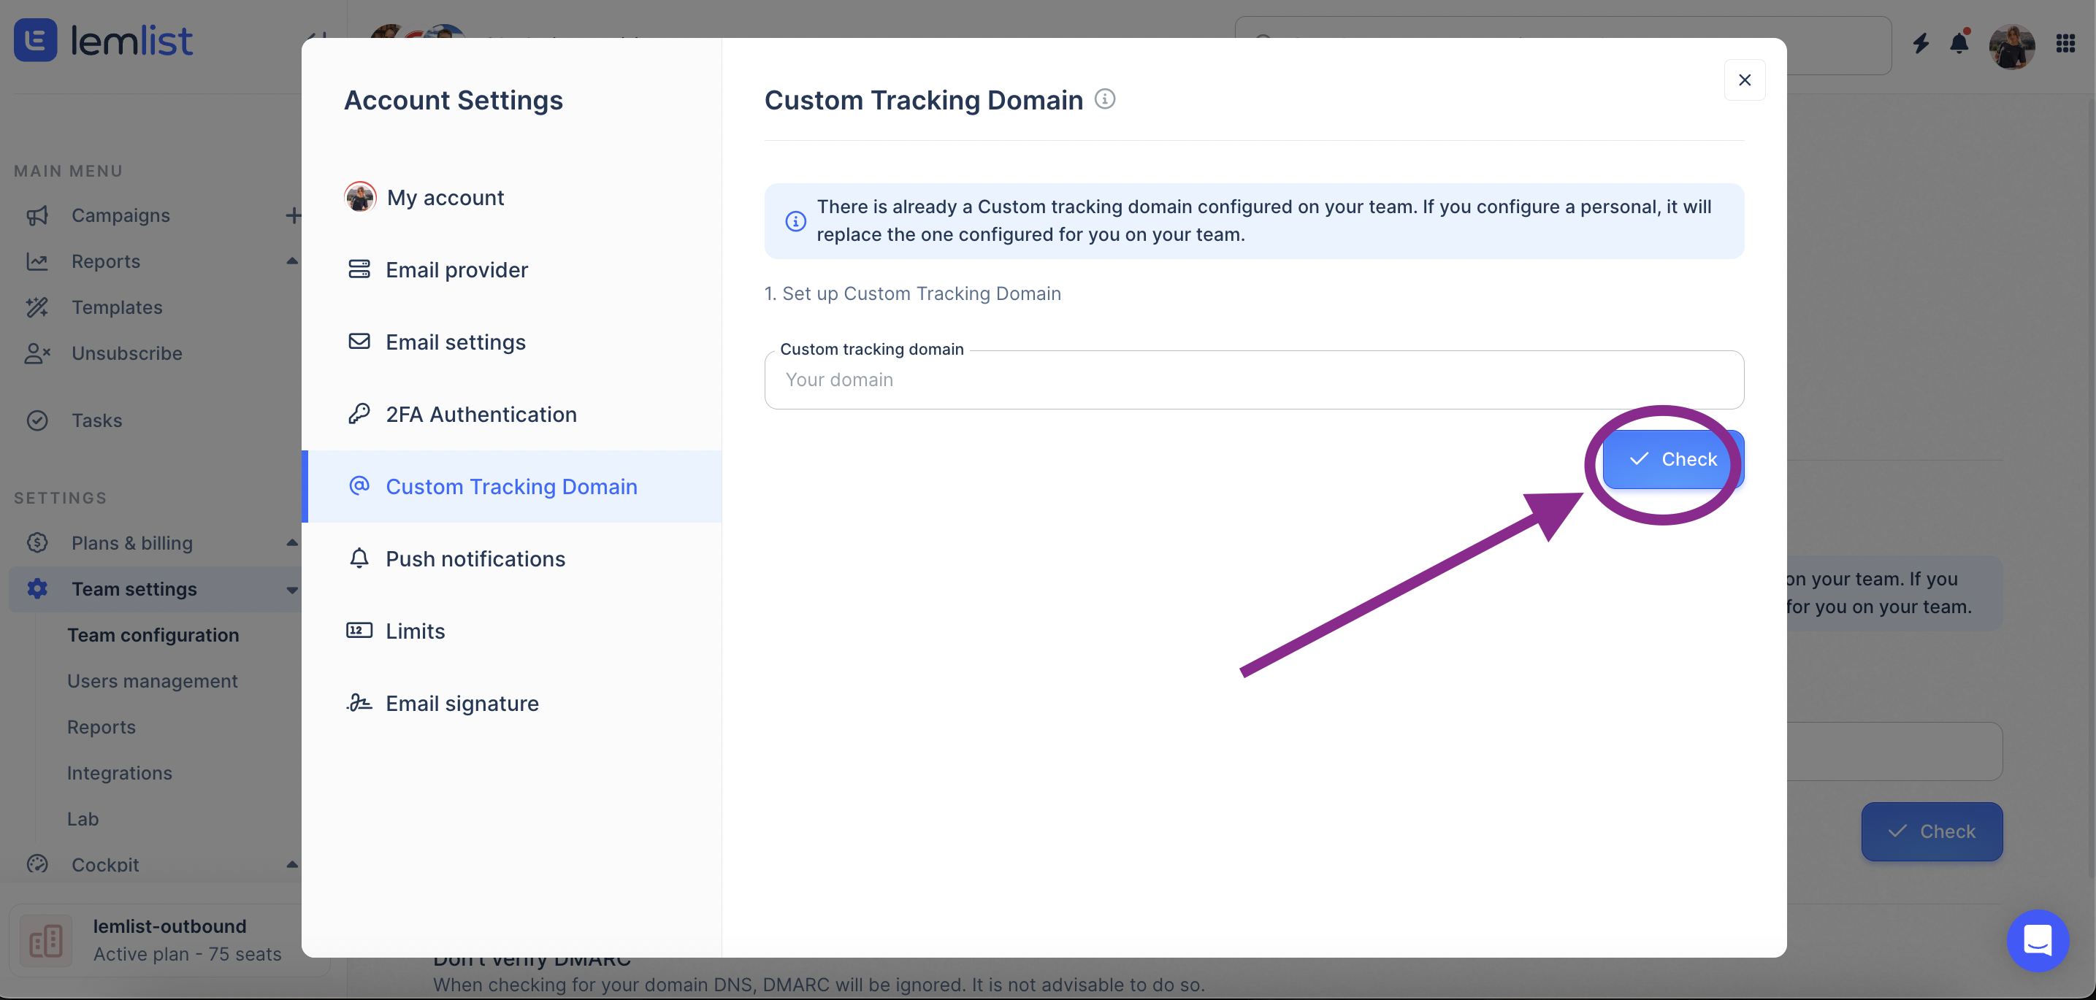Click the lemlist-outbound building icon
This screenshot has height=1000, width=2096.
pyautogui.click(x=45, y=941)
